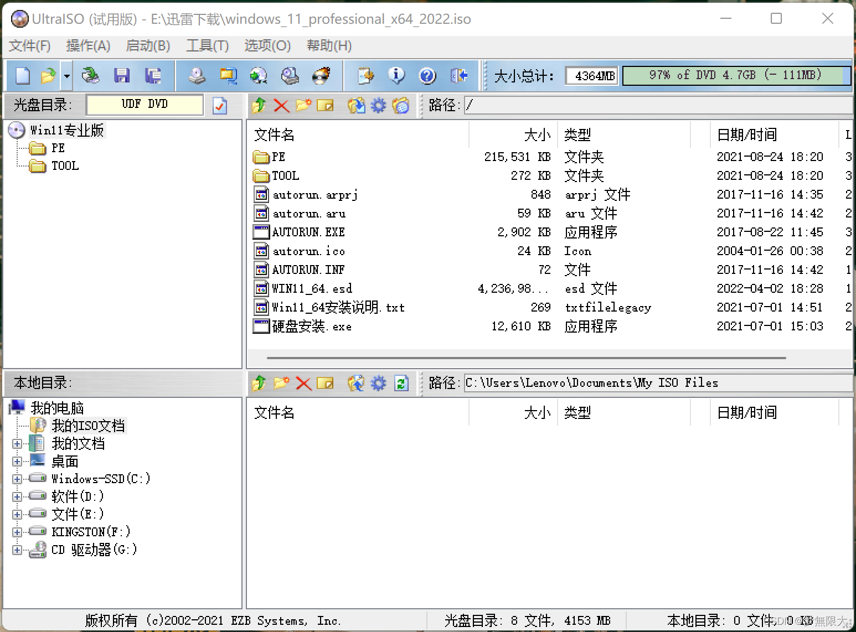Expand the KINGSTON(F:) drive node

[17, 532]
